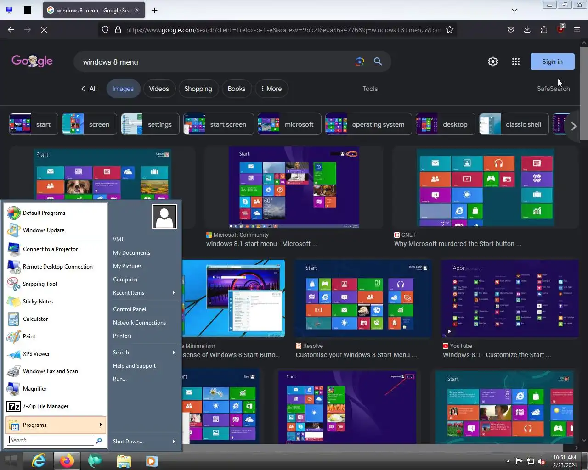Switch to the Shopping search tab

(x=198, y=89)
